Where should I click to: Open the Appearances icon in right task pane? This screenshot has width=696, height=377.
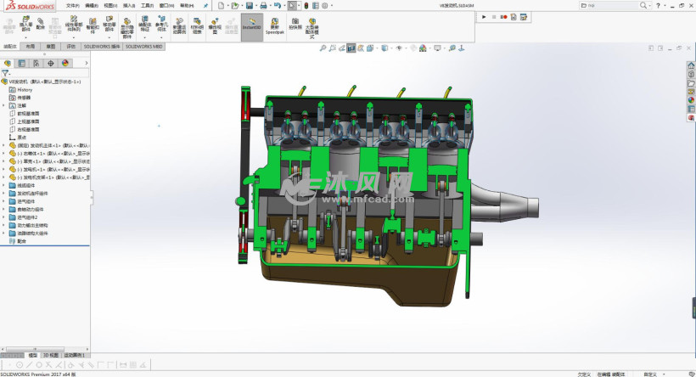[x=691, y=99]
